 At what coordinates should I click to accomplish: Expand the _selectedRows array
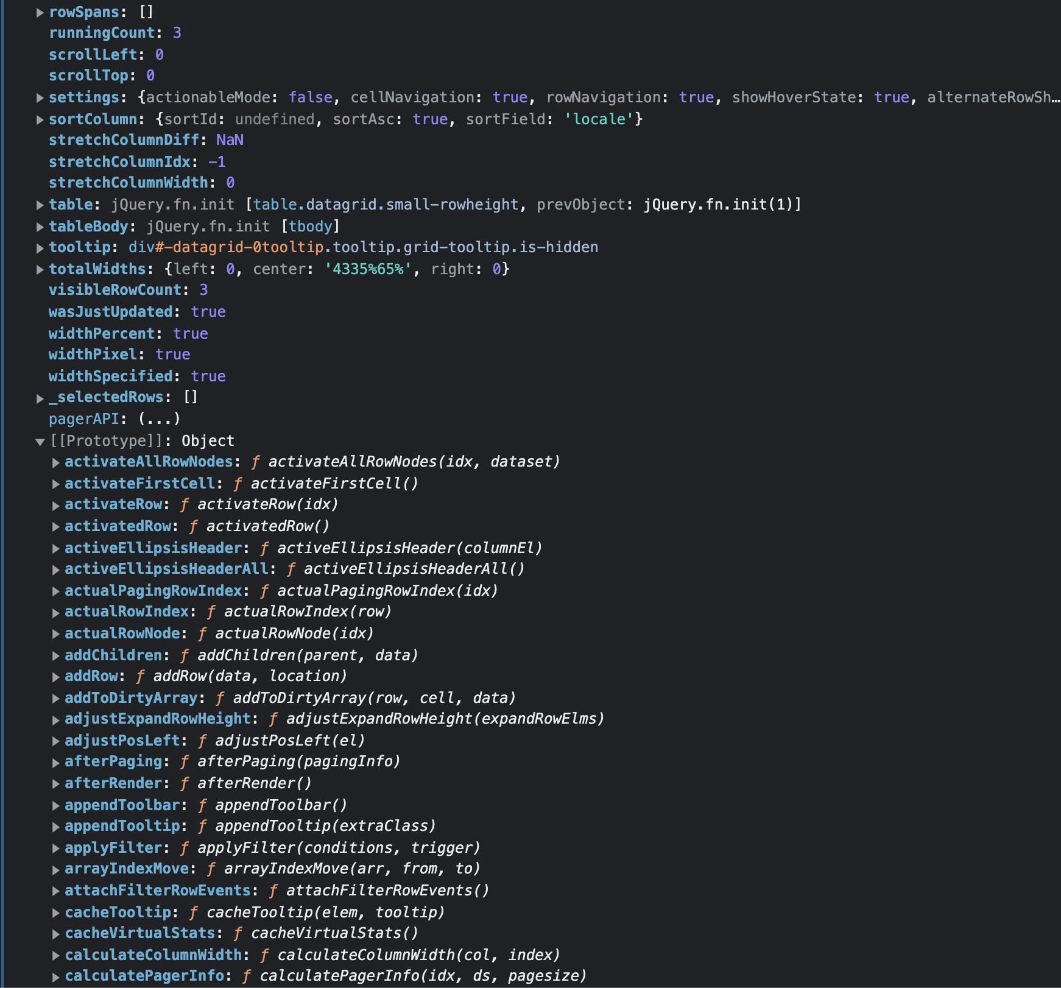pos(40,398)
